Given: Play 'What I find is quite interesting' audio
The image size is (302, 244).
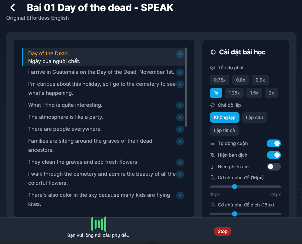Looking at the screenshot, I should [x=180, y=105].
